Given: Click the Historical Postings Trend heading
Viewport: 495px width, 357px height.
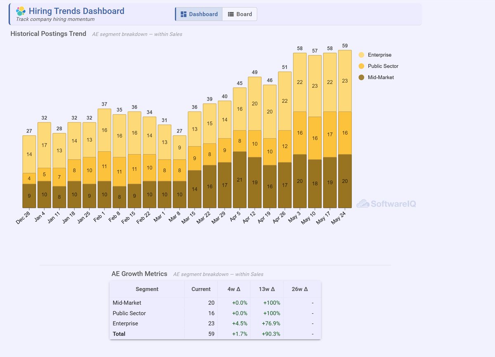Looking at the screenshot, I should tap(48, 34).
